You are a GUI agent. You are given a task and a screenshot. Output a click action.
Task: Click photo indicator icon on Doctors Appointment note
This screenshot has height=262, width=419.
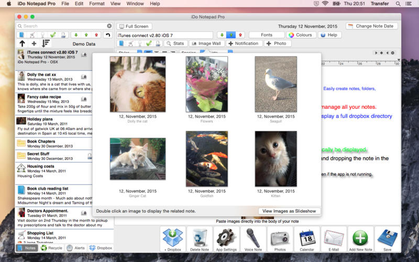84,213
